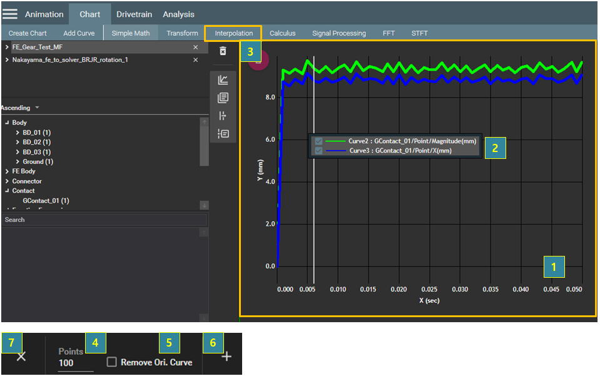Image resolution: width=600 pixels, height=376 pixels.
Task: Close the FE_Gear_Test_MF result entry
Action: (x=195, y=48)
